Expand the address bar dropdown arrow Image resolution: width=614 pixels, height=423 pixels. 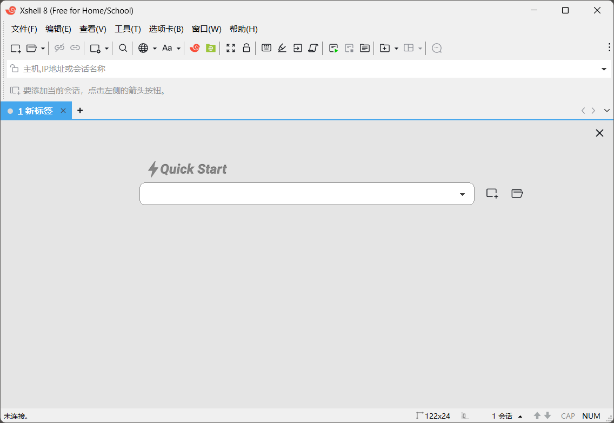604,69
